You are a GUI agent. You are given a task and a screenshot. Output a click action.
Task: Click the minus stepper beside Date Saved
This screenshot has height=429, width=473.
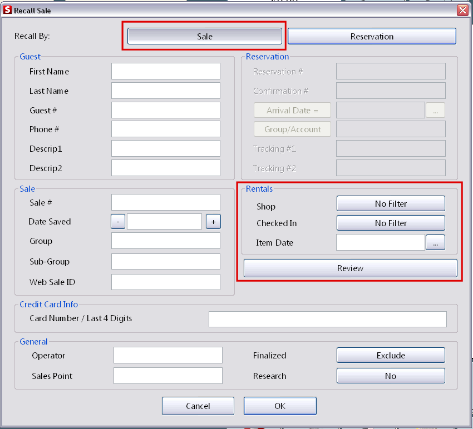coord(117,221)
